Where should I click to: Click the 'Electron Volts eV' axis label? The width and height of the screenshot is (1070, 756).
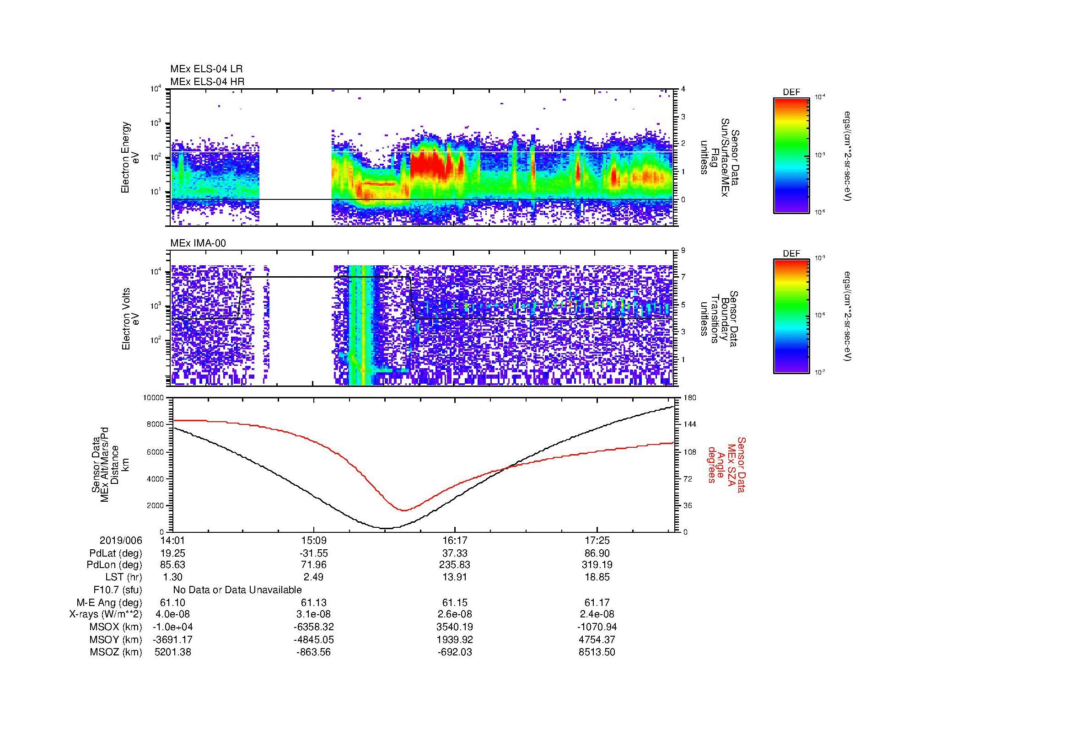(130, 319)
